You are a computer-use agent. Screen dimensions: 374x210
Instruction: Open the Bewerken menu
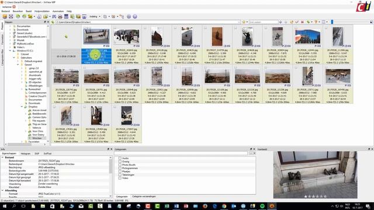click(x=18, y=11)
